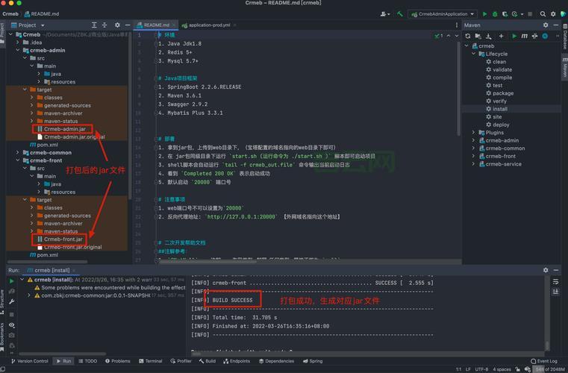Run CrmebAdminApplication with the green play icon
This screenshot has height=373, width=568.
pyautogui.click(x=484, y=13)
